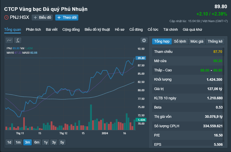231x152 pixels.
Task: Open the Biểu đồ kỹ thuật tab
Action: (97, 29)
